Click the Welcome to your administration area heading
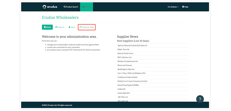 point(69,37)
